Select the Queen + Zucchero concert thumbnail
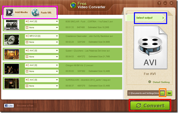Screen dimensions: 178x113 (12, 54)
